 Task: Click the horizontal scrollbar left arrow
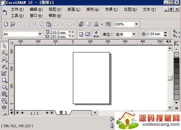[95, 113]
